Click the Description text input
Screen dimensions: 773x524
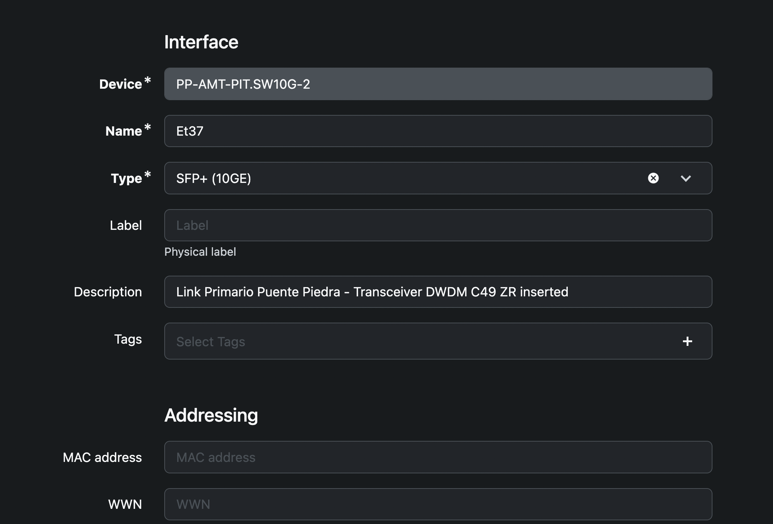[438, 292]
